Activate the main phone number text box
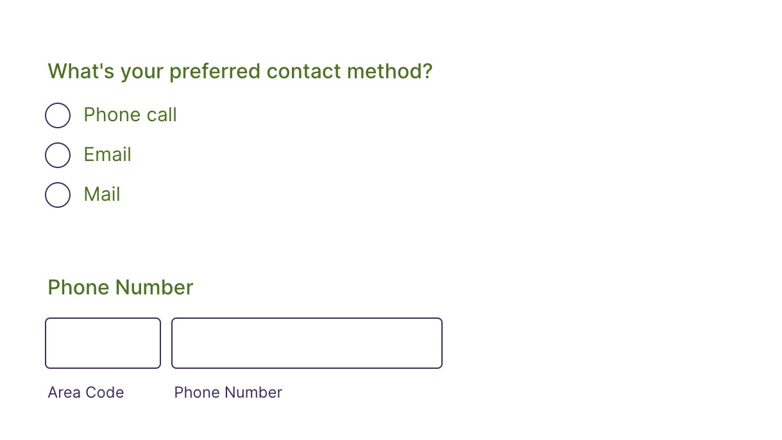Image resolution: width=782 pixels, height=440 pixels. (307, 343)
